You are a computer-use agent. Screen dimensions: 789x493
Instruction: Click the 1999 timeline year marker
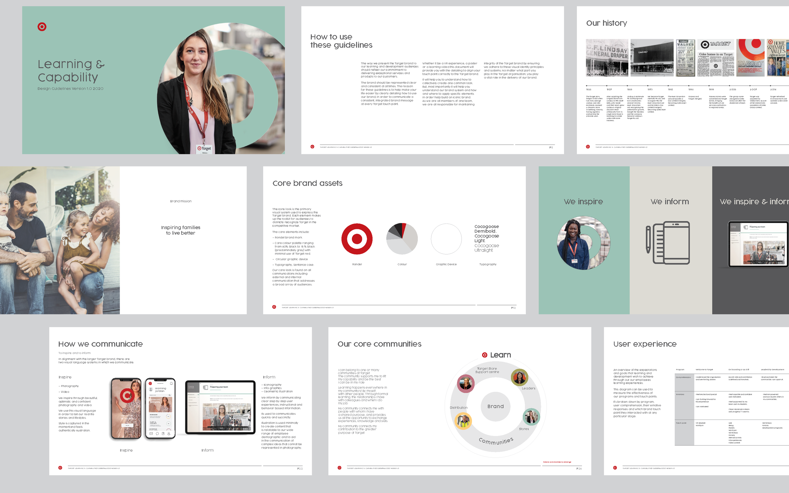(711, 89)
